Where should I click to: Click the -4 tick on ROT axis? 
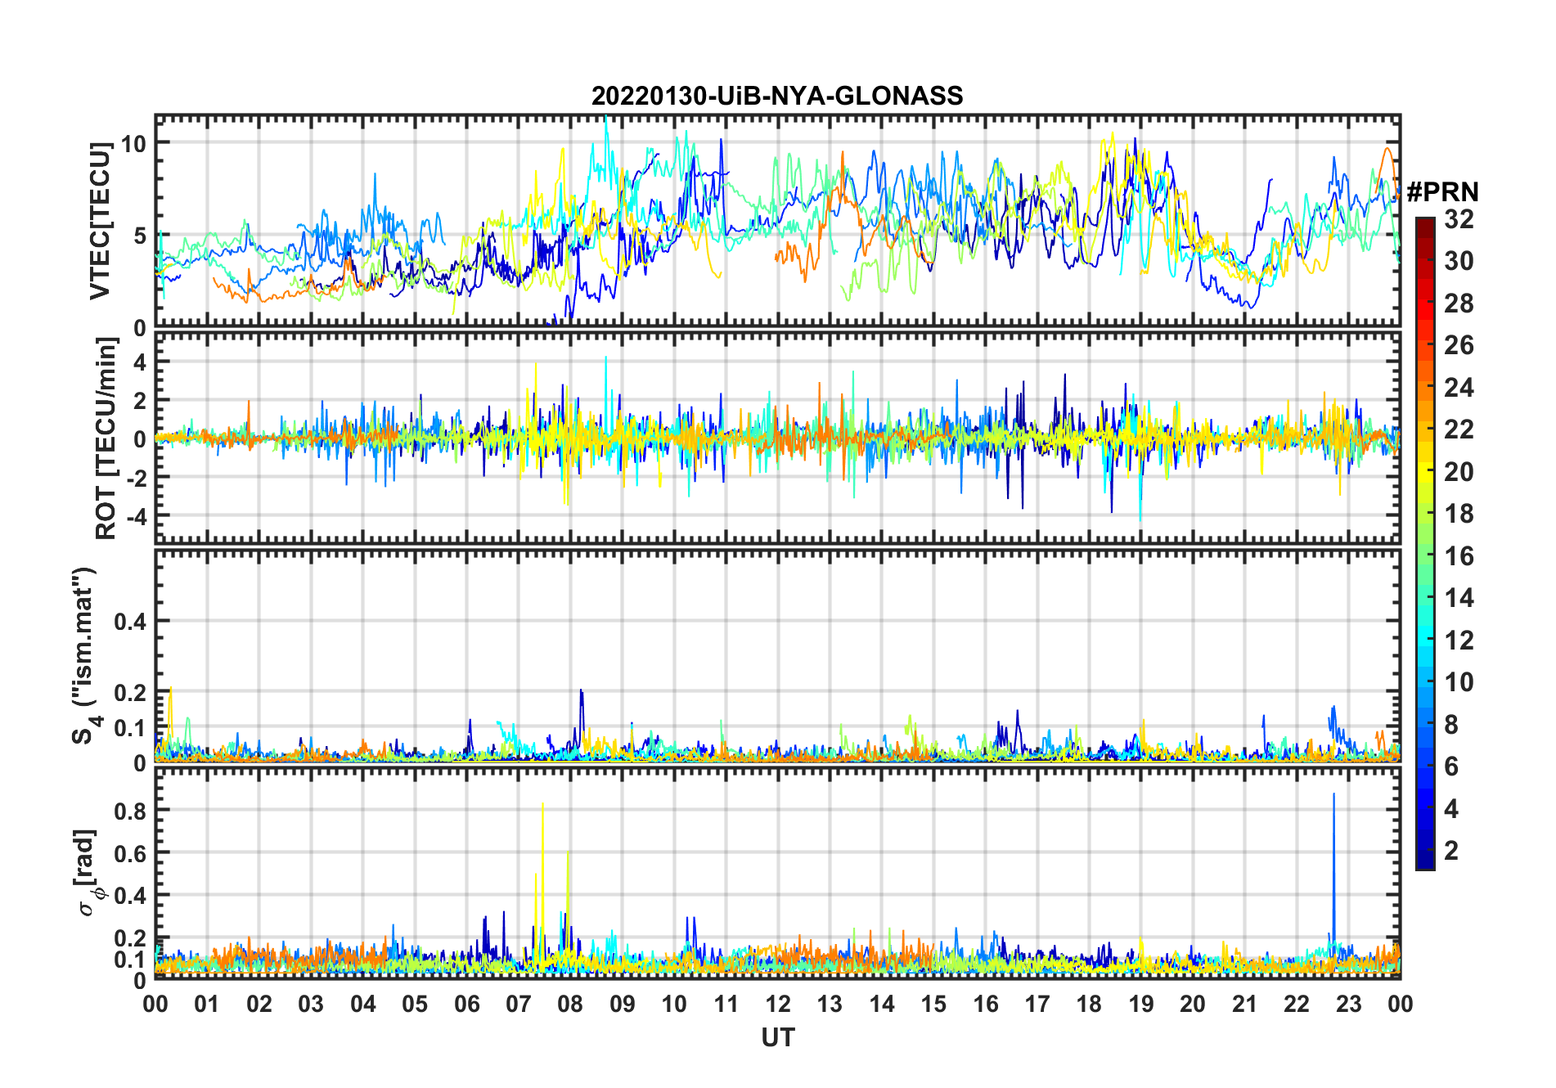click(x=136, y=516)
